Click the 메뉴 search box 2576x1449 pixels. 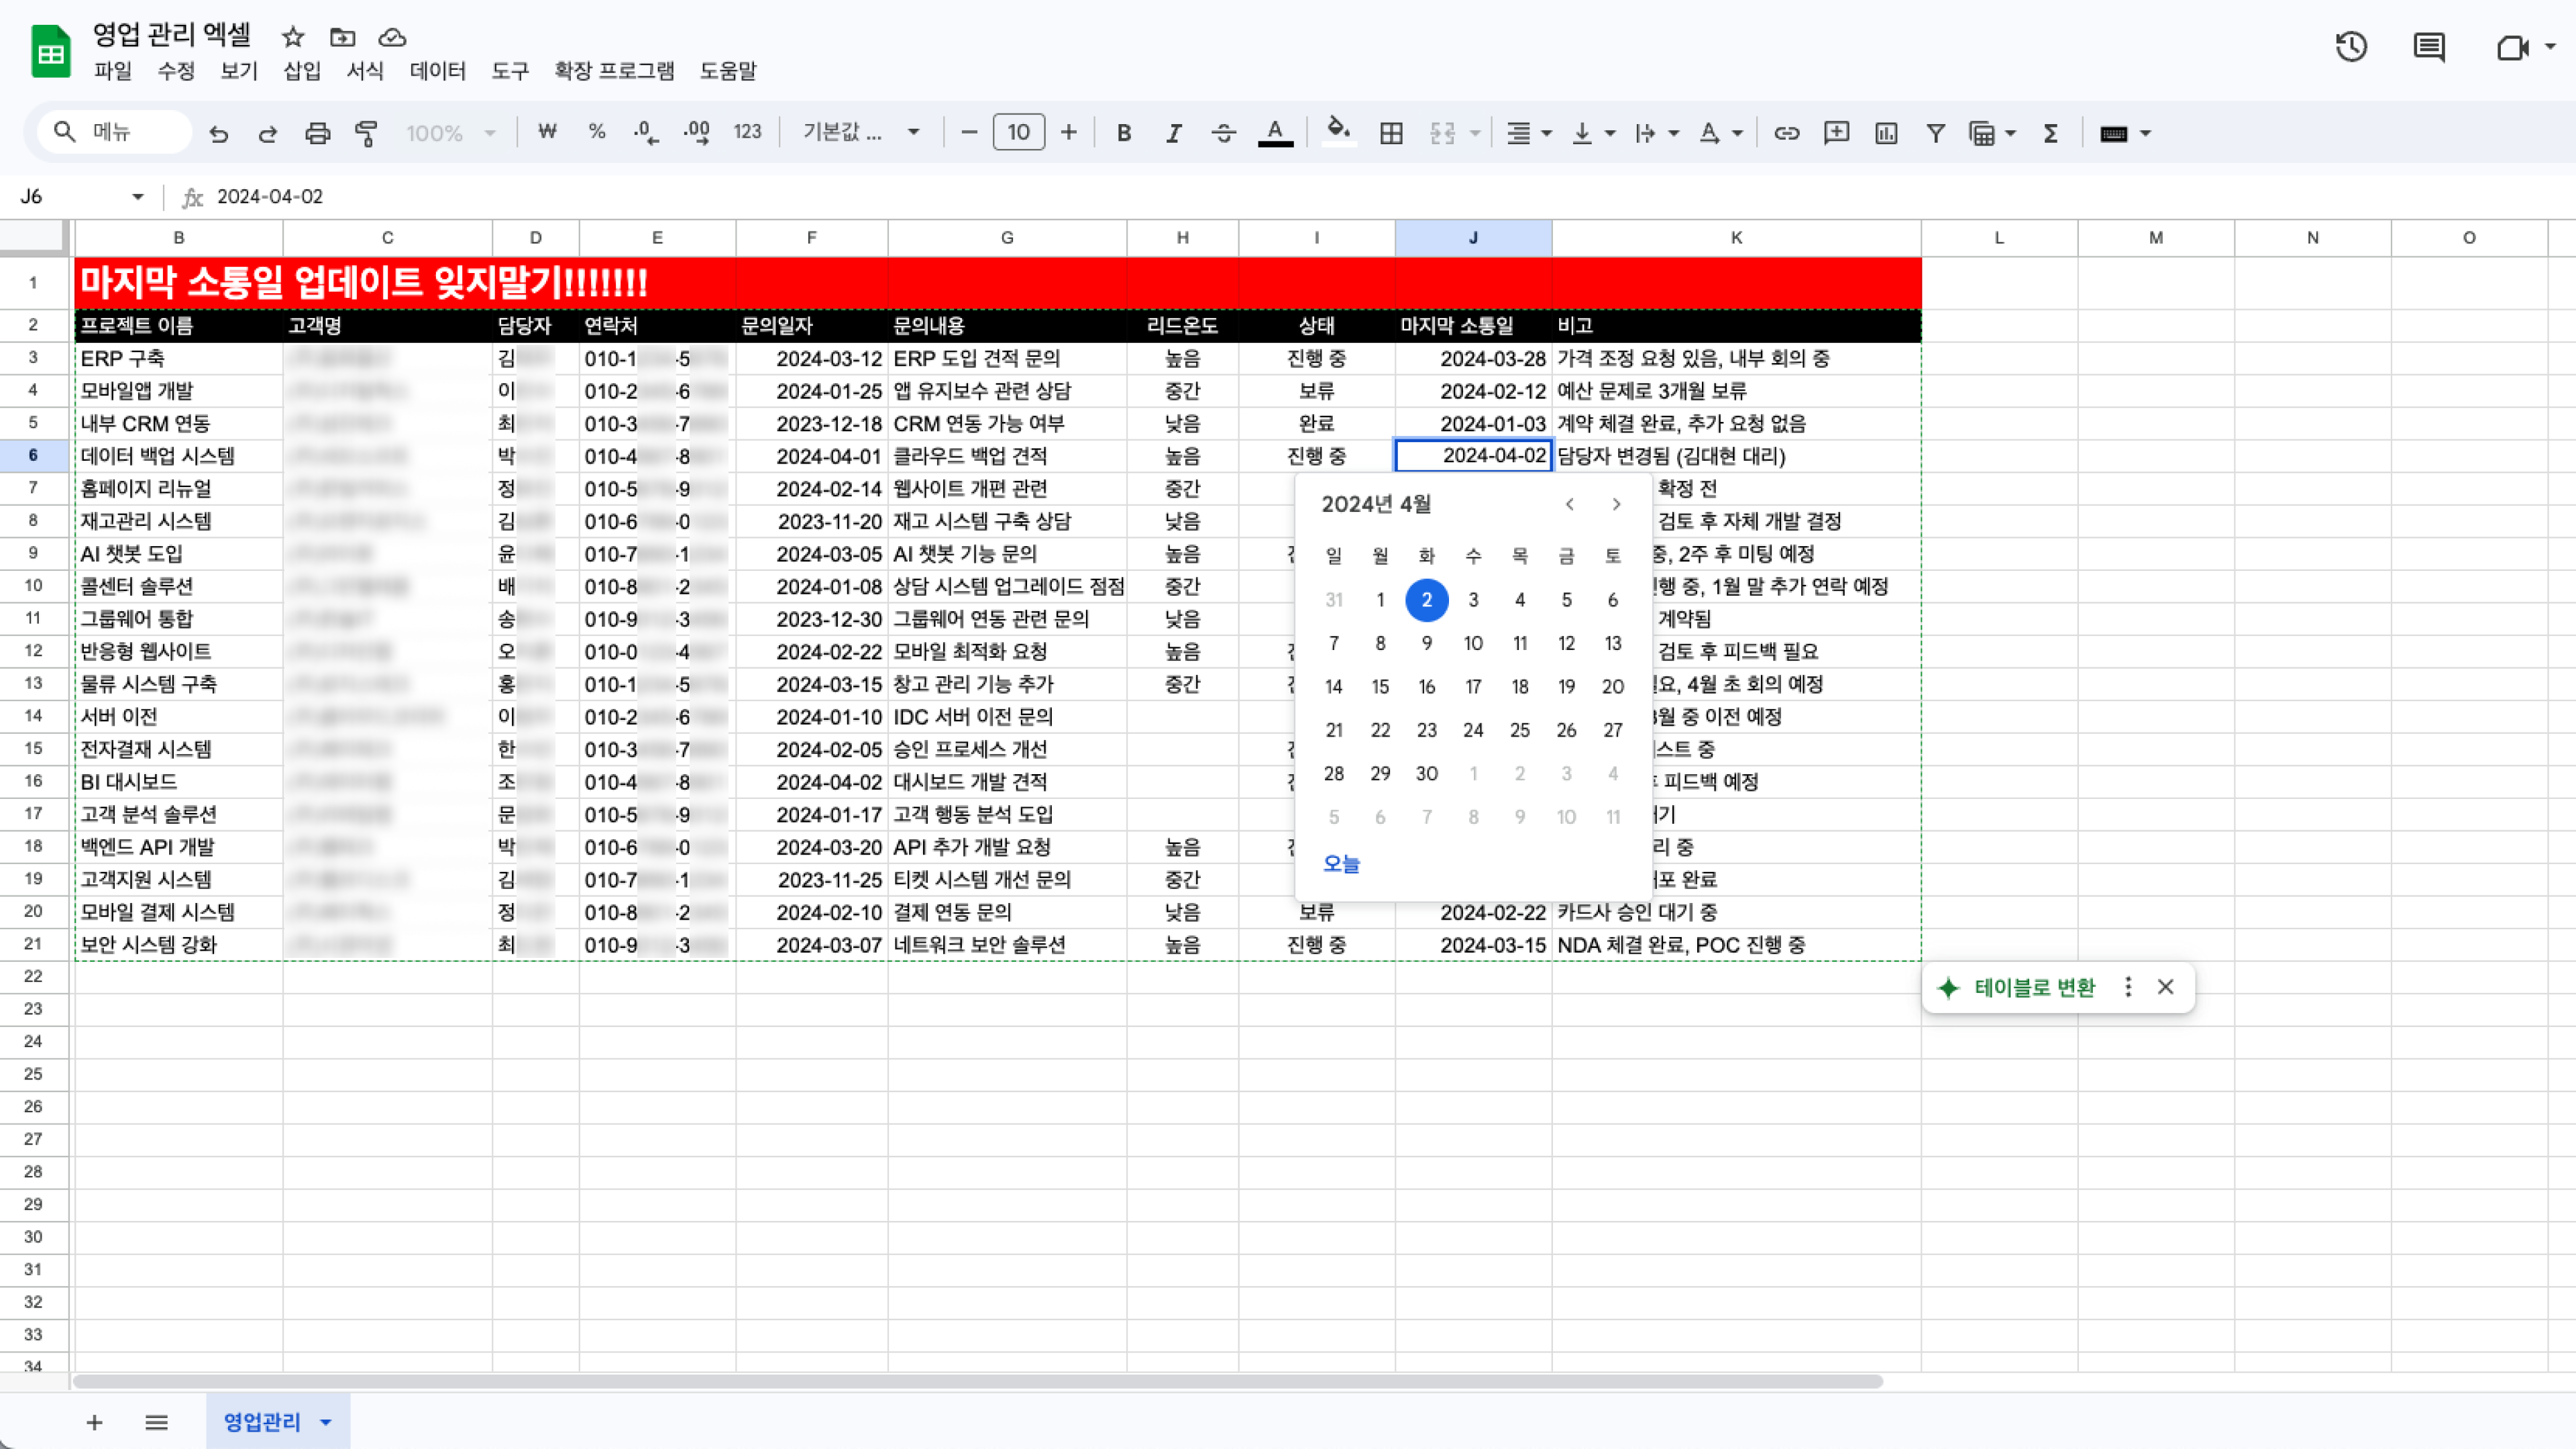click(x=115, y=132)
